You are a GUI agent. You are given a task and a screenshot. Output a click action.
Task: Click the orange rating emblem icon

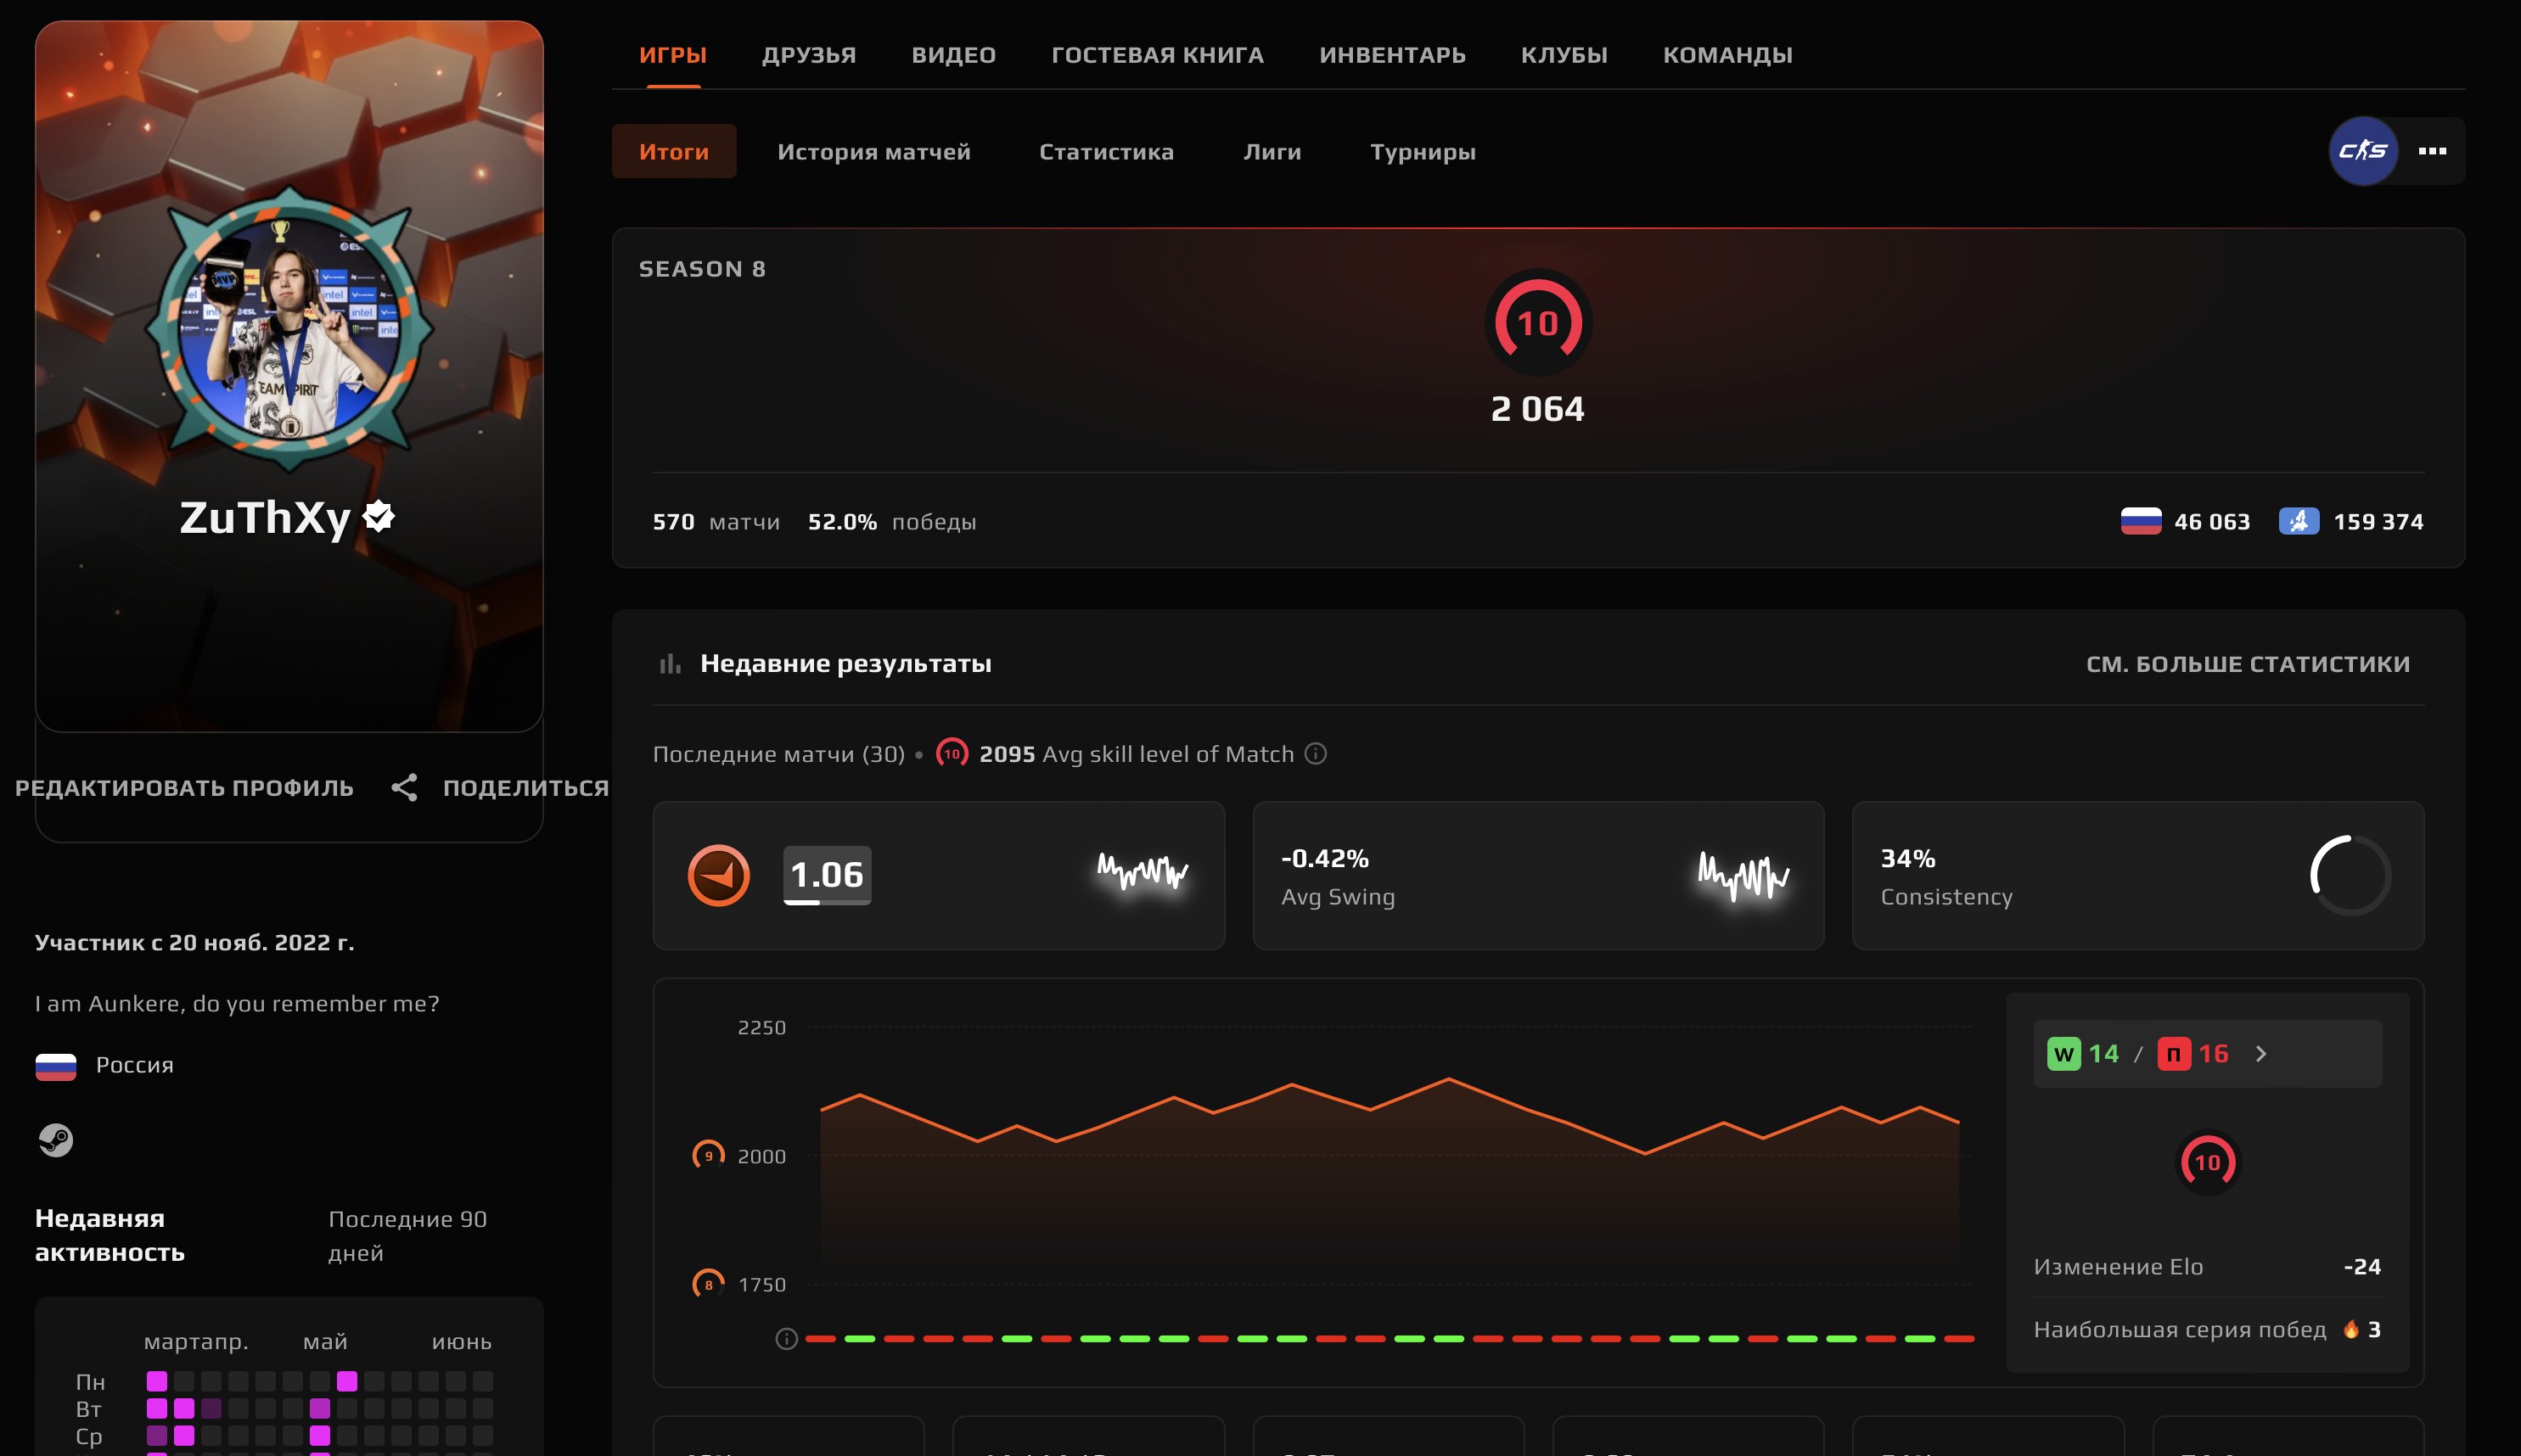click(x=718, y=875)
